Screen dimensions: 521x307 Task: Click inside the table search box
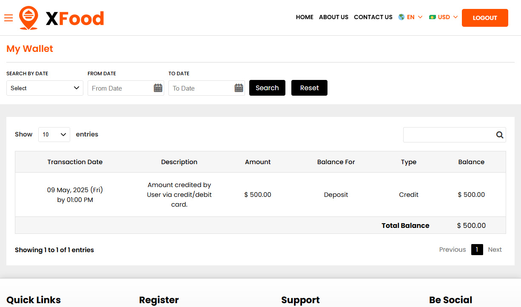point(449,134)
